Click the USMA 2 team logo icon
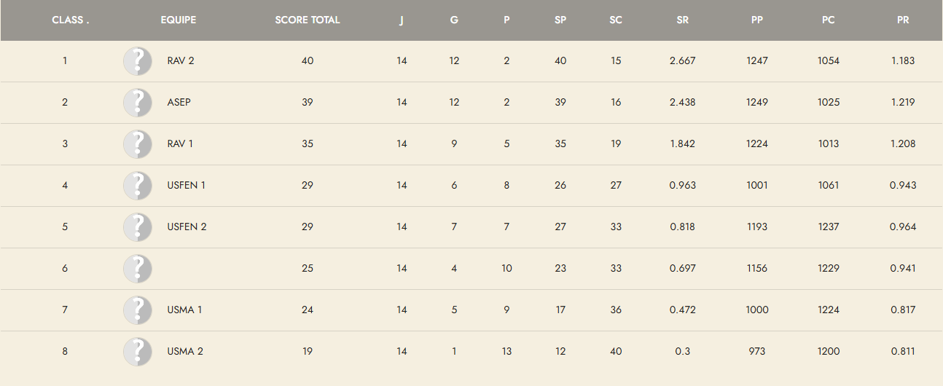The height and width of the screenshot is (386, 943). [x=138, y=352]
